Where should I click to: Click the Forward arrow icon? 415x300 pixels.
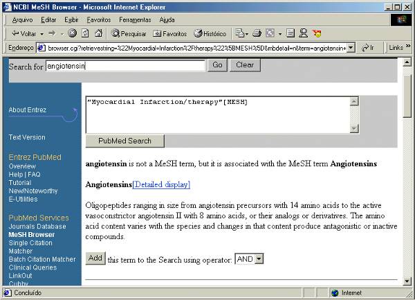click(x=52, y=33)
